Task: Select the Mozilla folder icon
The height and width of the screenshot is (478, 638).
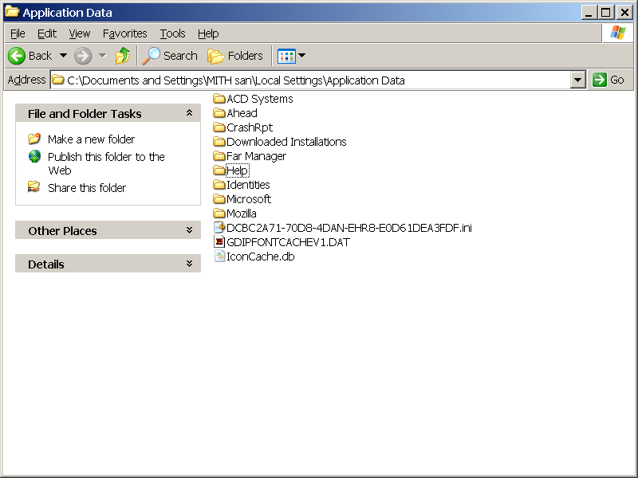Action: (x=219, y=214)
